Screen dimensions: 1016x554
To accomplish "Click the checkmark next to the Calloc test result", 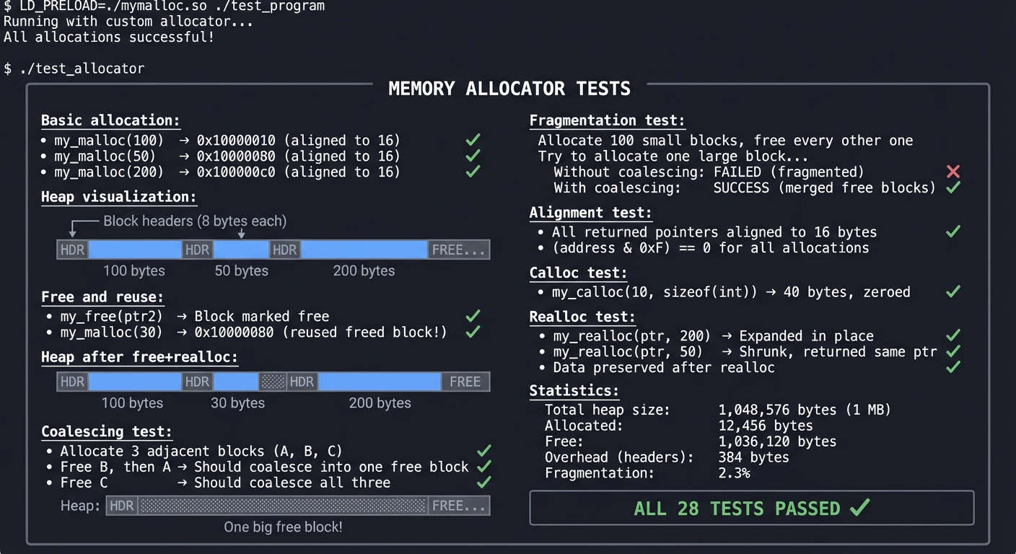I will 952,291.
